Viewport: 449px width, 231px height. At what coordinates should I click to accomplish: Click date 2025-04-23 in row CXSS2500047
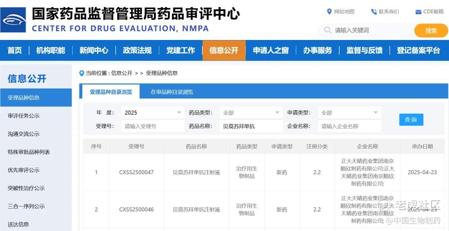(422, 172)
